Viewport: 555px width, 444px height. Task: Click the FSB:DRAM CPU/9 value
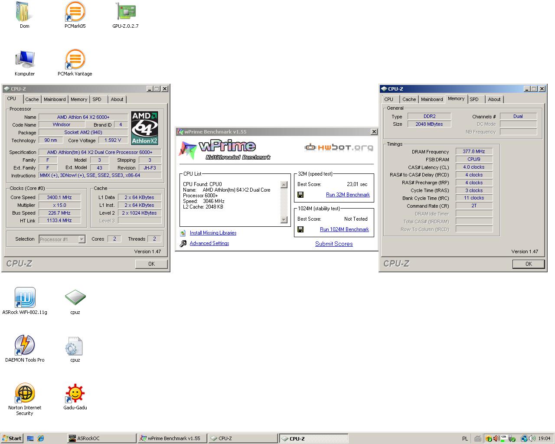(474, 159)
